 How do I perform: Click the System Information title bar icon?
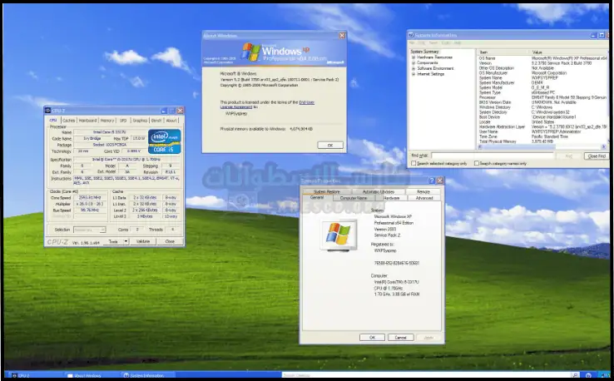412,34
